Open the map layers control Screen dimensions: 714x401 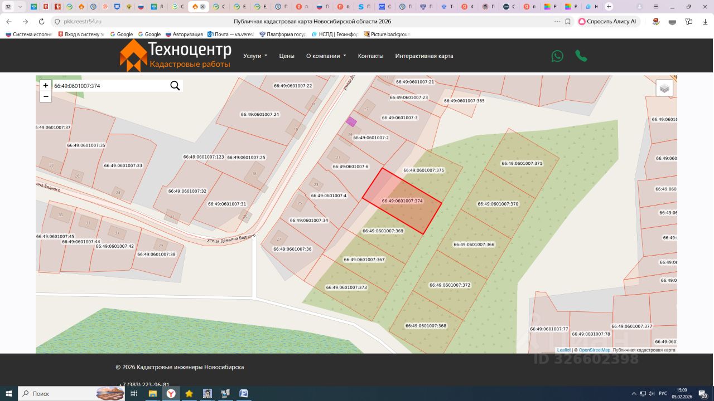(x=664, y=88)
